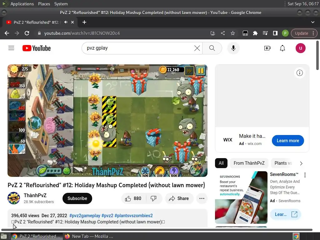Open the account avatar menu
Image resolution: width=320 pixels, height=240 pixels.
(x=300, y=48)
